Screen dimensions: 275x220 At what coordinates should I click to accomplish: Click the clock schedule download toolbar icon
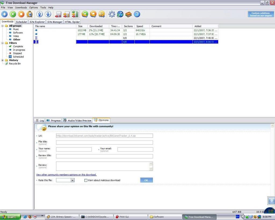30,14
